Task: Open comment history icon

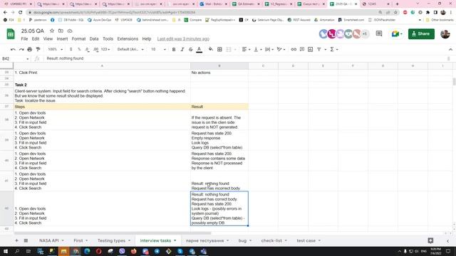Action: (x=378, y=33)
